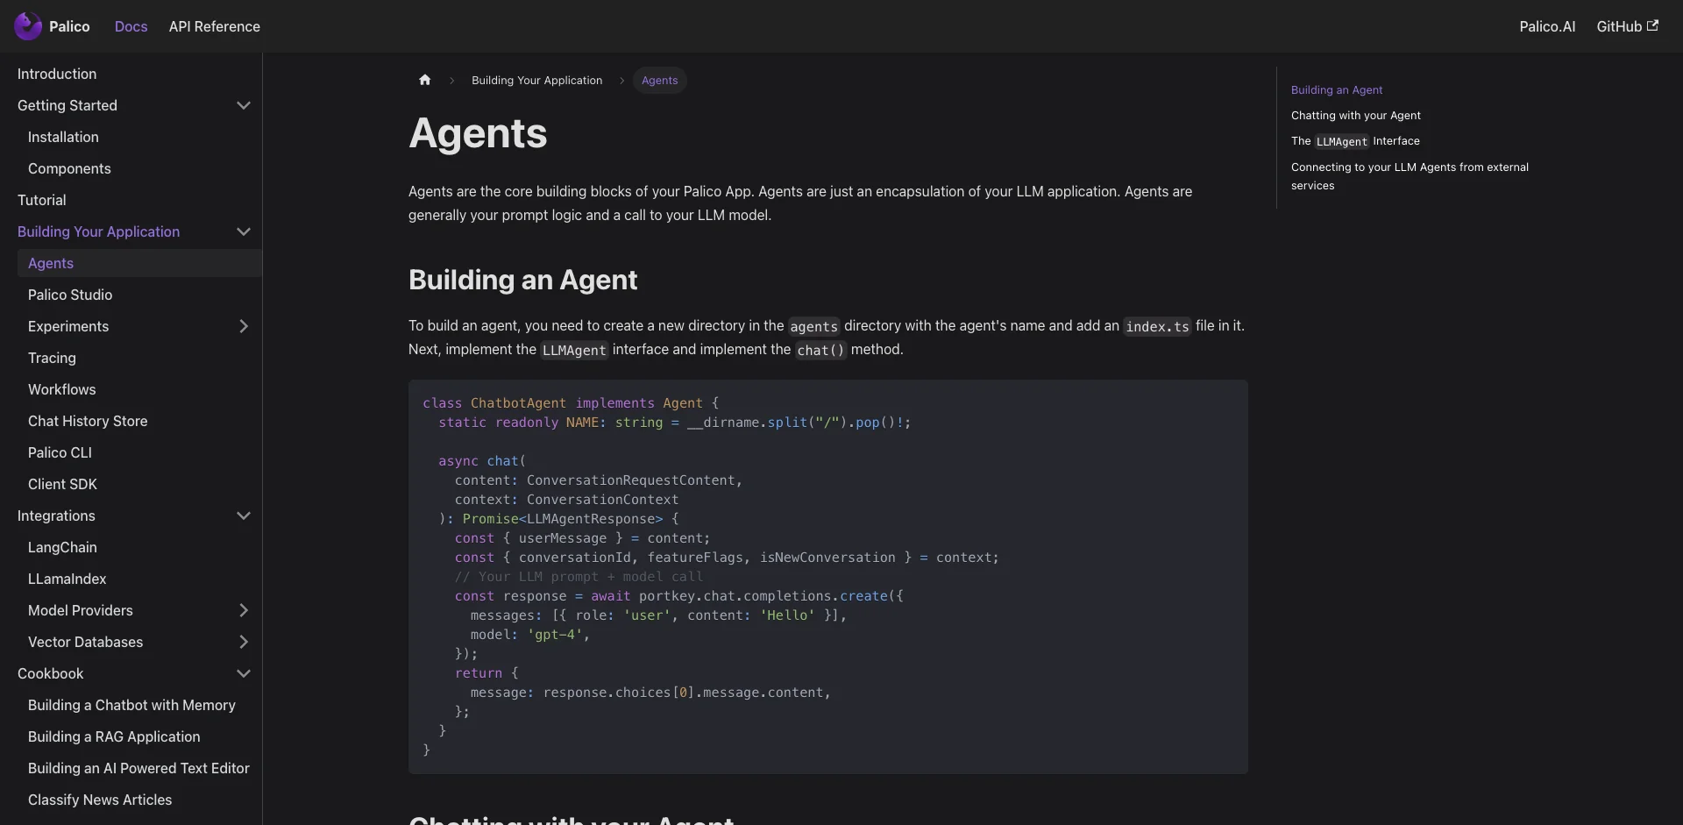Collapse the Cookbook section chevron
1683x825 pixels.
[x=244, y=673]
